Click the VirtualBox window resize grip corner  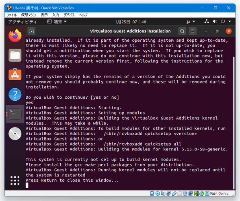(234, 195)
